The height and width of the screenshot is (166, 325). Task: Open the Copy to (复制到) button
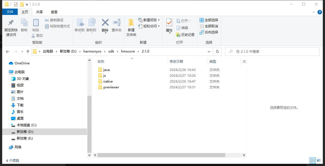pos(91,26)
